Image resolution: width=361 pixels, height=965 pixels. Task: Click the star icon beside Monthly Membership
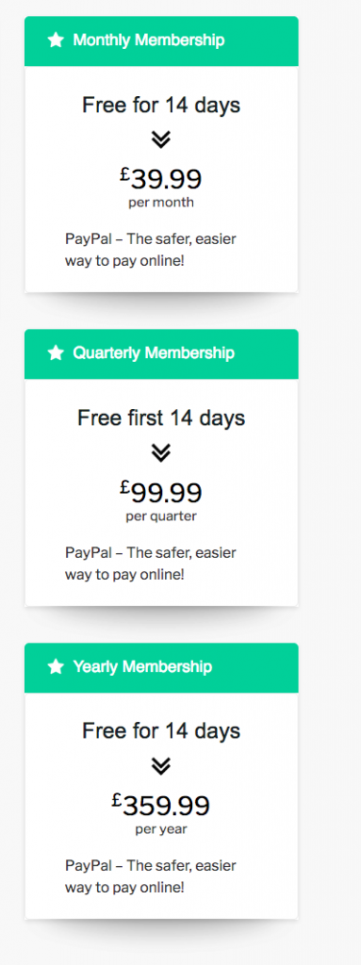click(56, 41)
